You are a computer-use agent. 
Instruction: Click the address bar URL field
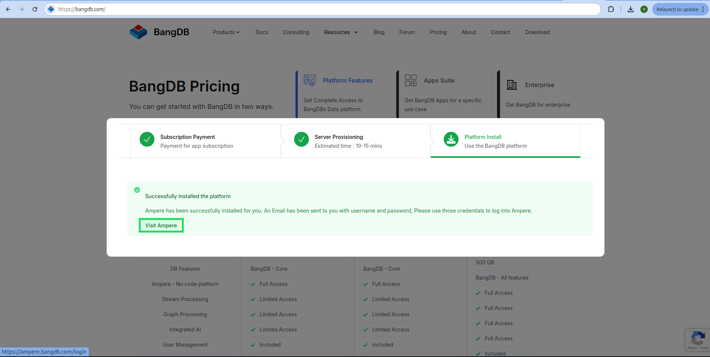(322, 9)
